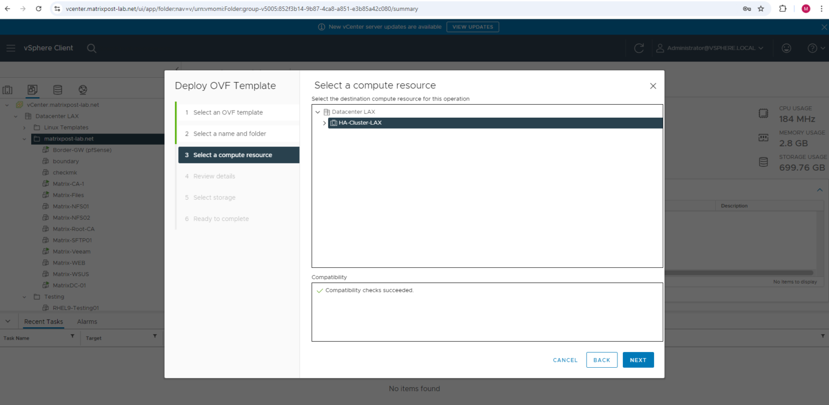Click the vSphere search magnifier icon
The image size is (829, 405).
click(x=92, y=48)
